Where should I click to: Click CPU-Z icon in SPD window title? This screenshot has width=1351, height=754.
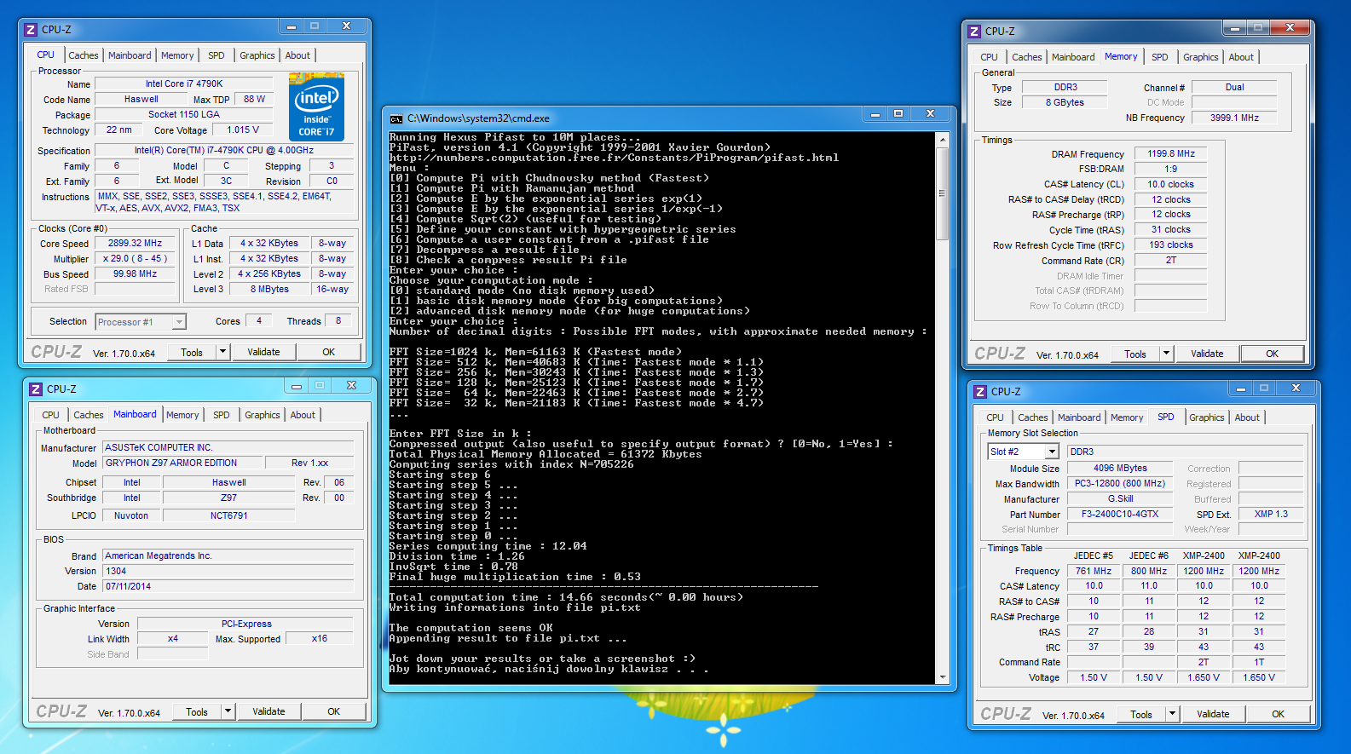point(980,391)
